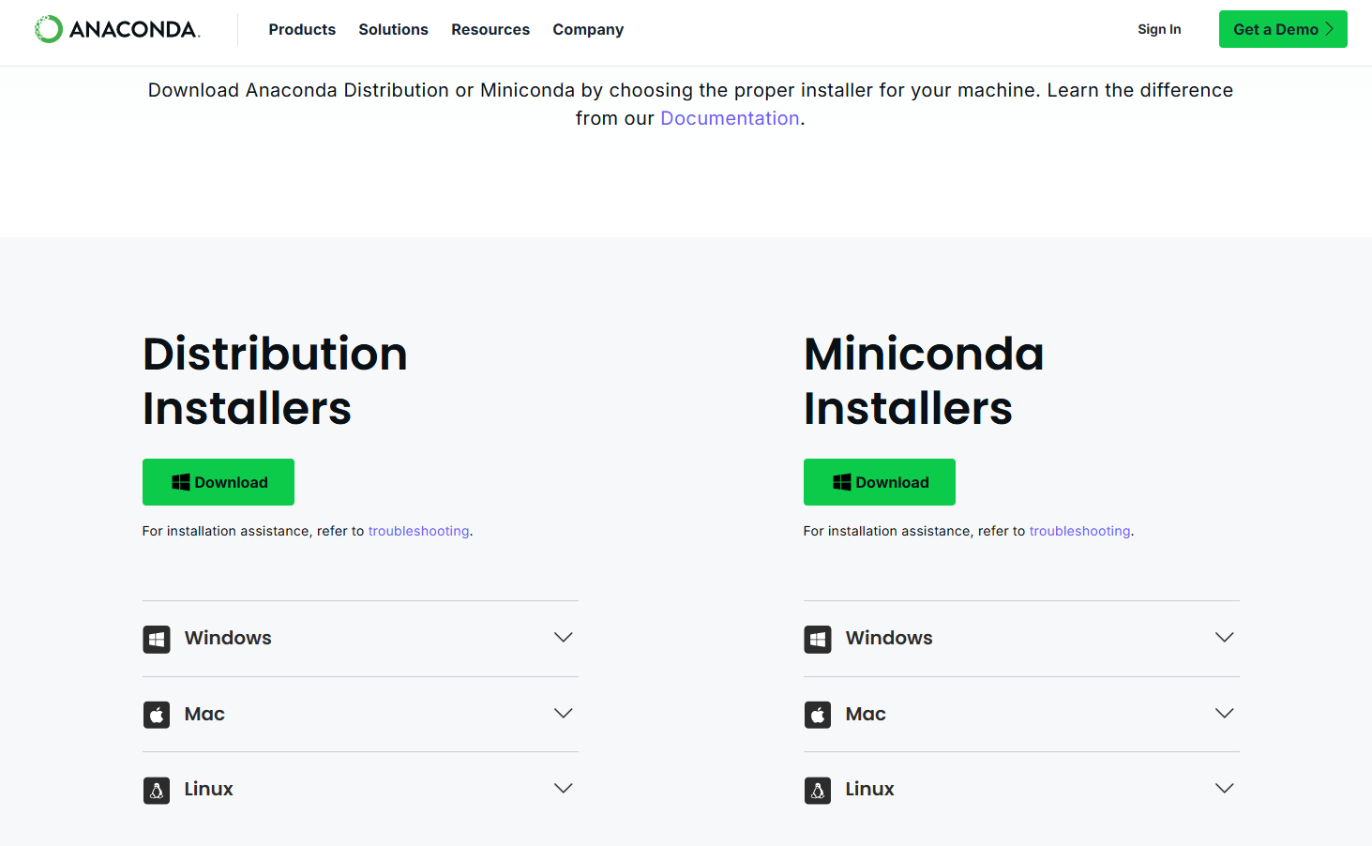Select Windows label under Miniconda Installers

[x=889, y=638]
